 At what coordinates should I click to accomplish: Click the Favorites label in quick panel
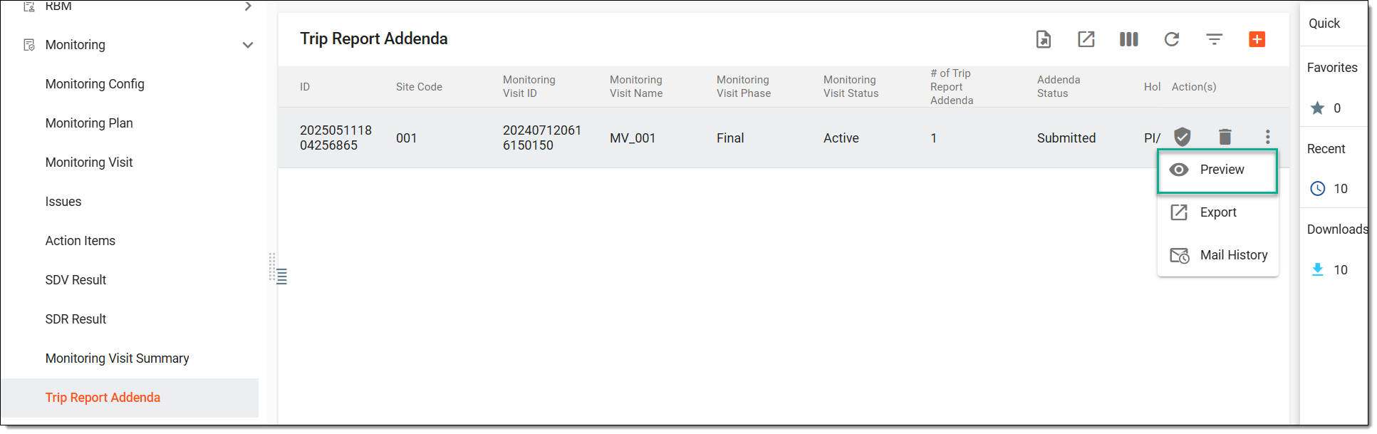click(x=1332, y=68)
